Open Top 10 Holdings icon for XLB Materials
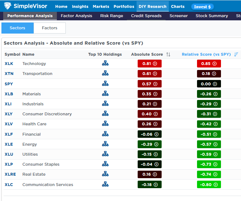Viewport: 241px width, 201px height. (105, 94)
